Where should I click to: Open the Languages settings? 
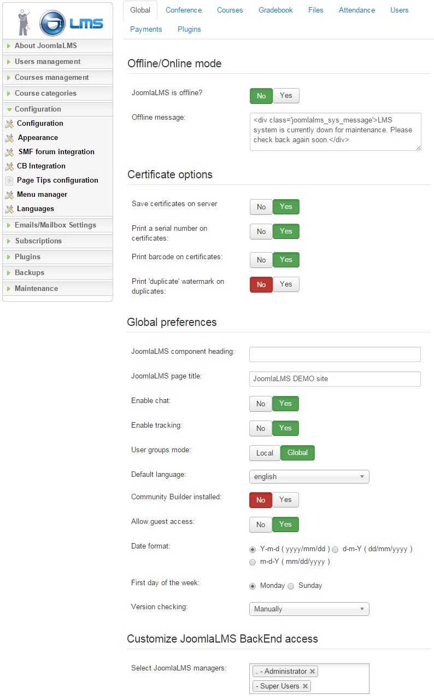[36, 209]
